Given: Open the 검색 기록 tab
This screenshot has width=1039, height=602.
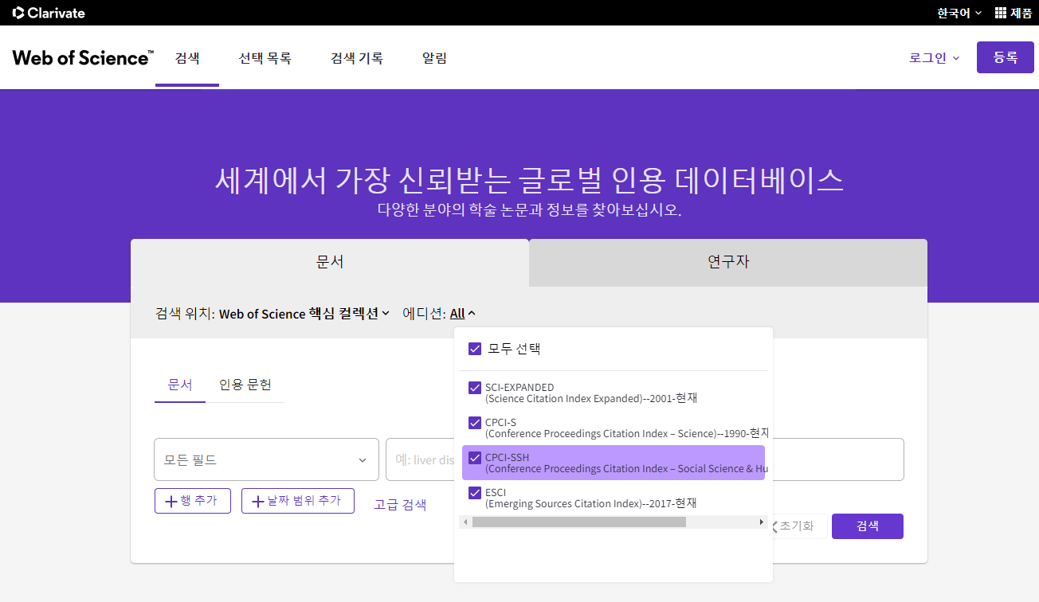Looking at the screenshot, I should (x=357, y=58).
